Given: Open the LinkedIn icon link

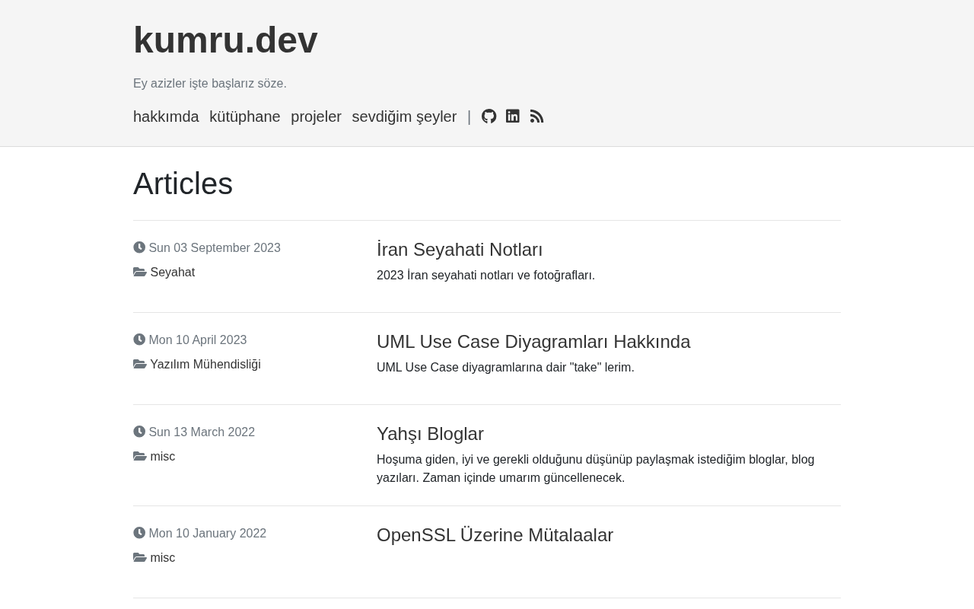Looking at the screenshot, I should tap(513, 116).
